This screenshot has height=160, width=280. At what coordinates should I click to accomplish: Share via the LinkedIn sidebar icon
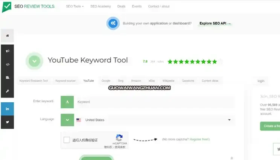click(x=7, y=109)
